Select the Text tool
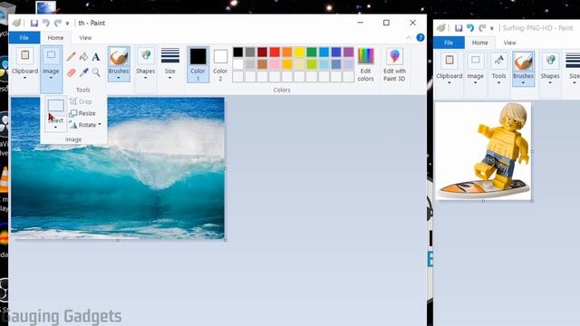The width and height of the screenshot is (580, 326). coord(96,56)
